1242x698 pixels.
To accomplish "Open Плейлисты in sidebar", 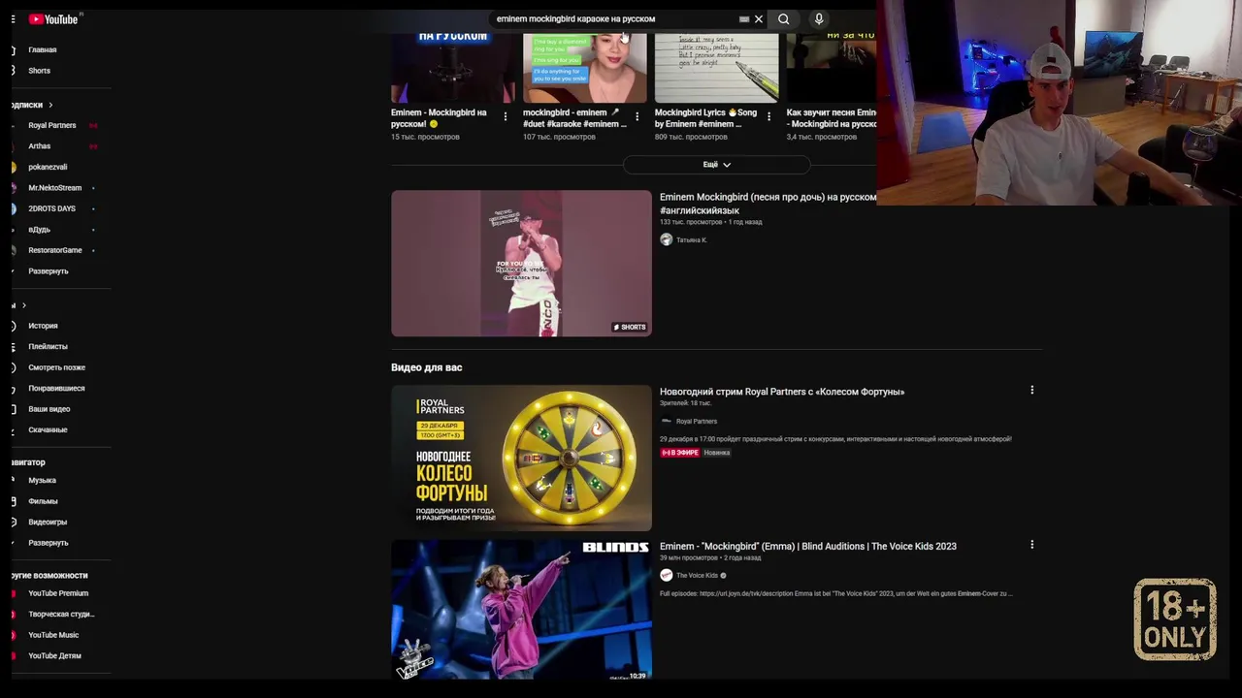I will 48,347.
